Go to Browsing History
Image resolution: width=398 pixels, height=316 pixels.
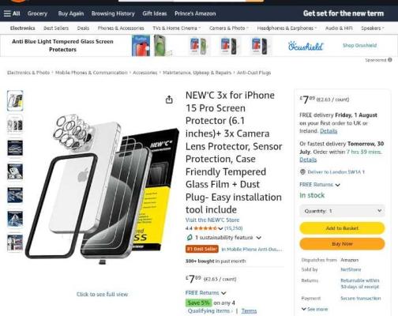[113, 13]
